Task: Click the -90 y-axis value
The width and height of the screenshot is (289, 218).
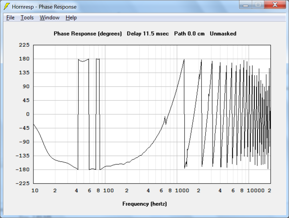Action: click(24, 142)
